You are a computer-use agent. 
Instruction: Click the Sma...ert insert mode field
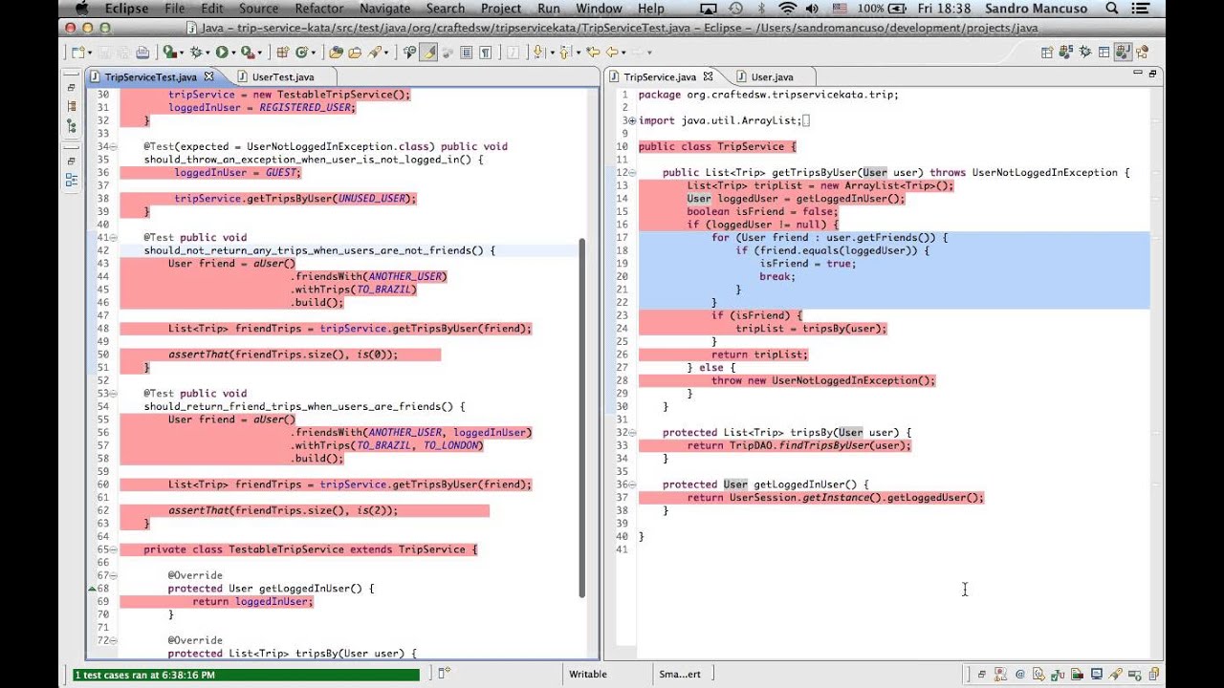[x=680, y=674]
